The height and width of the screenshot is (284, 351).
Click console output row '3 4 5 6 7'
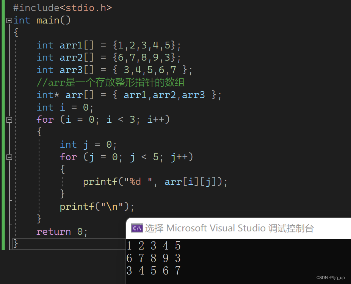154,271
